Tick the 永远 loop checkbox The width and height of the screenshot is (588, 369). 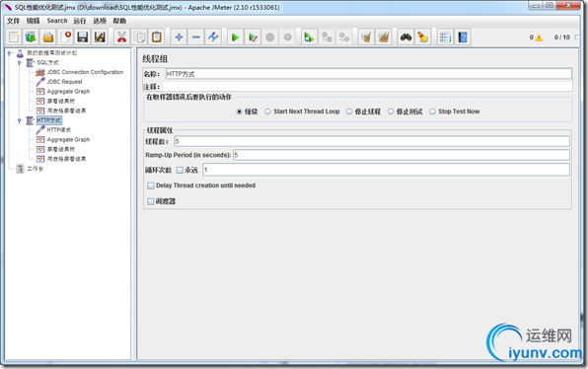180,171
